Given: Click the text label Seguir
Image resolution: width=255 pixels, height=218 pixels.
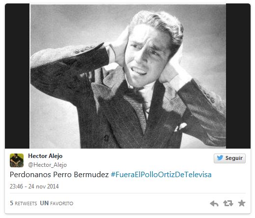Looking at the screenshot, I should pyautogui.click(x=234, y=158).
